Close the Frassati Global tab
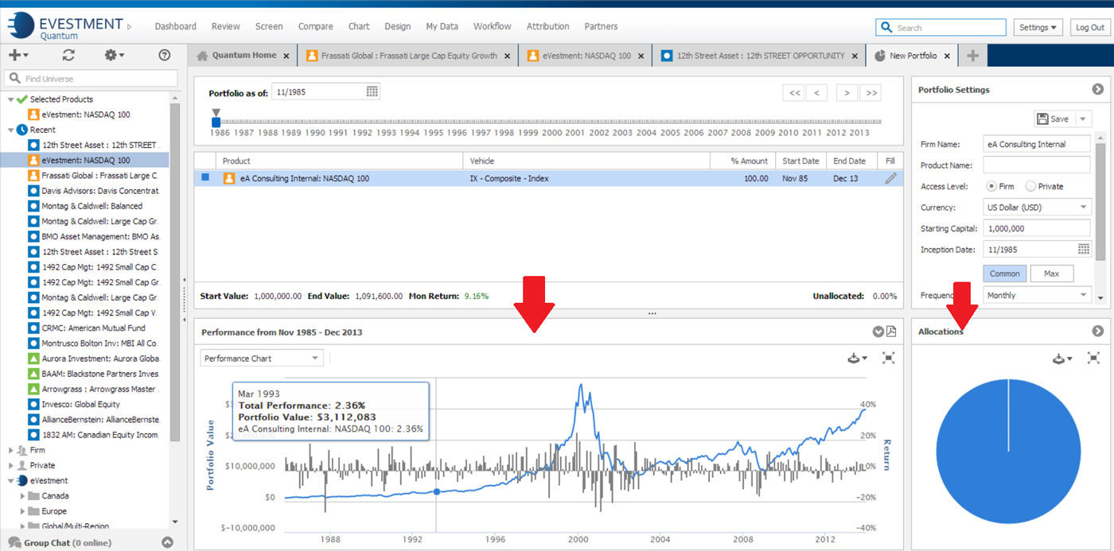The image size is (1114, 551). pos(508,56)
